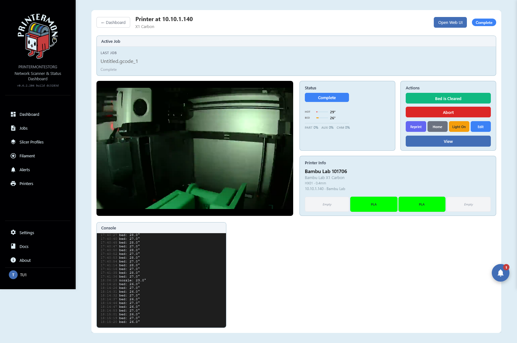This screenshot has height=343, width=517.
Task: Select the first green PLA filament slot
Action: pos(374,204)
